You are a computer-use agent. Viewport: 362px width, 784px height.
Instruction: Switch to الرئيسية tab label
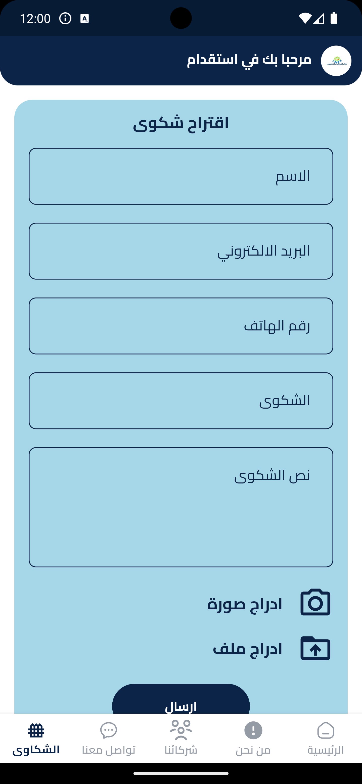[x=326, y=750]
